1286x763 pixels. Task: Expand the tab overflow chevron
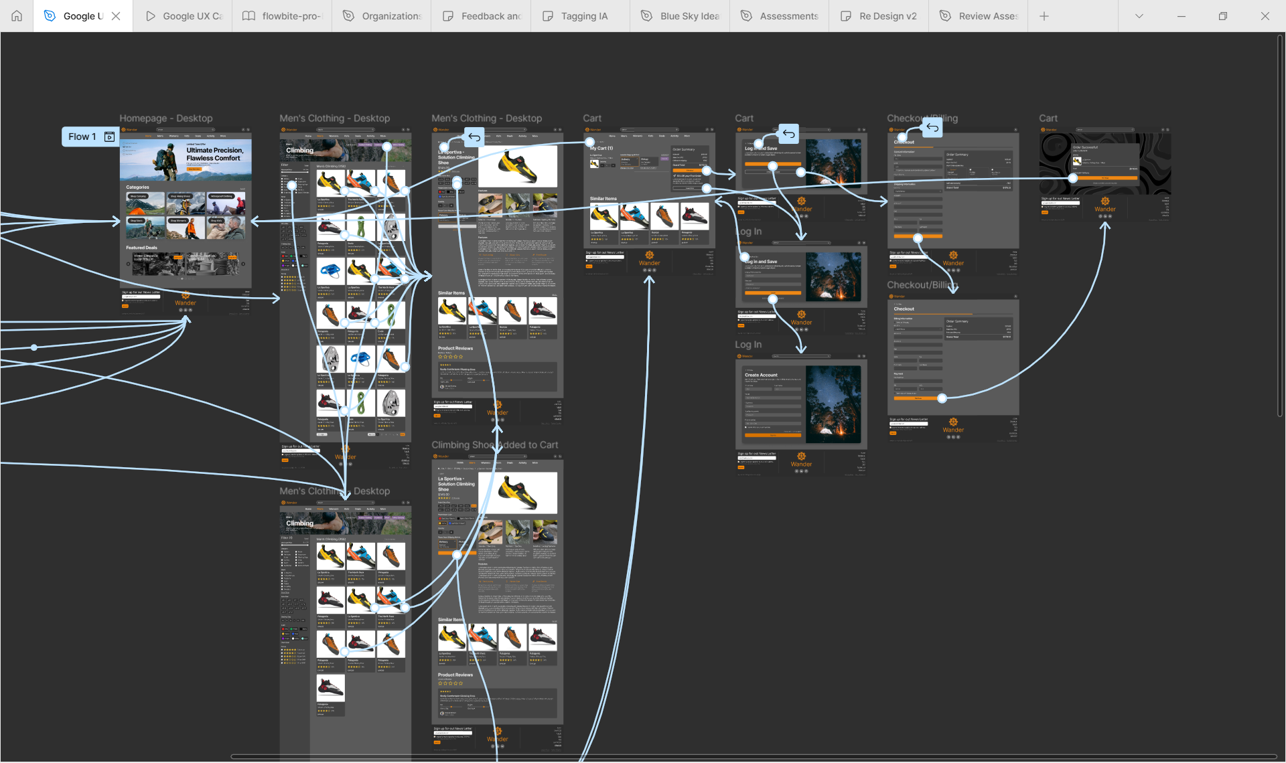click(1139, 16)
